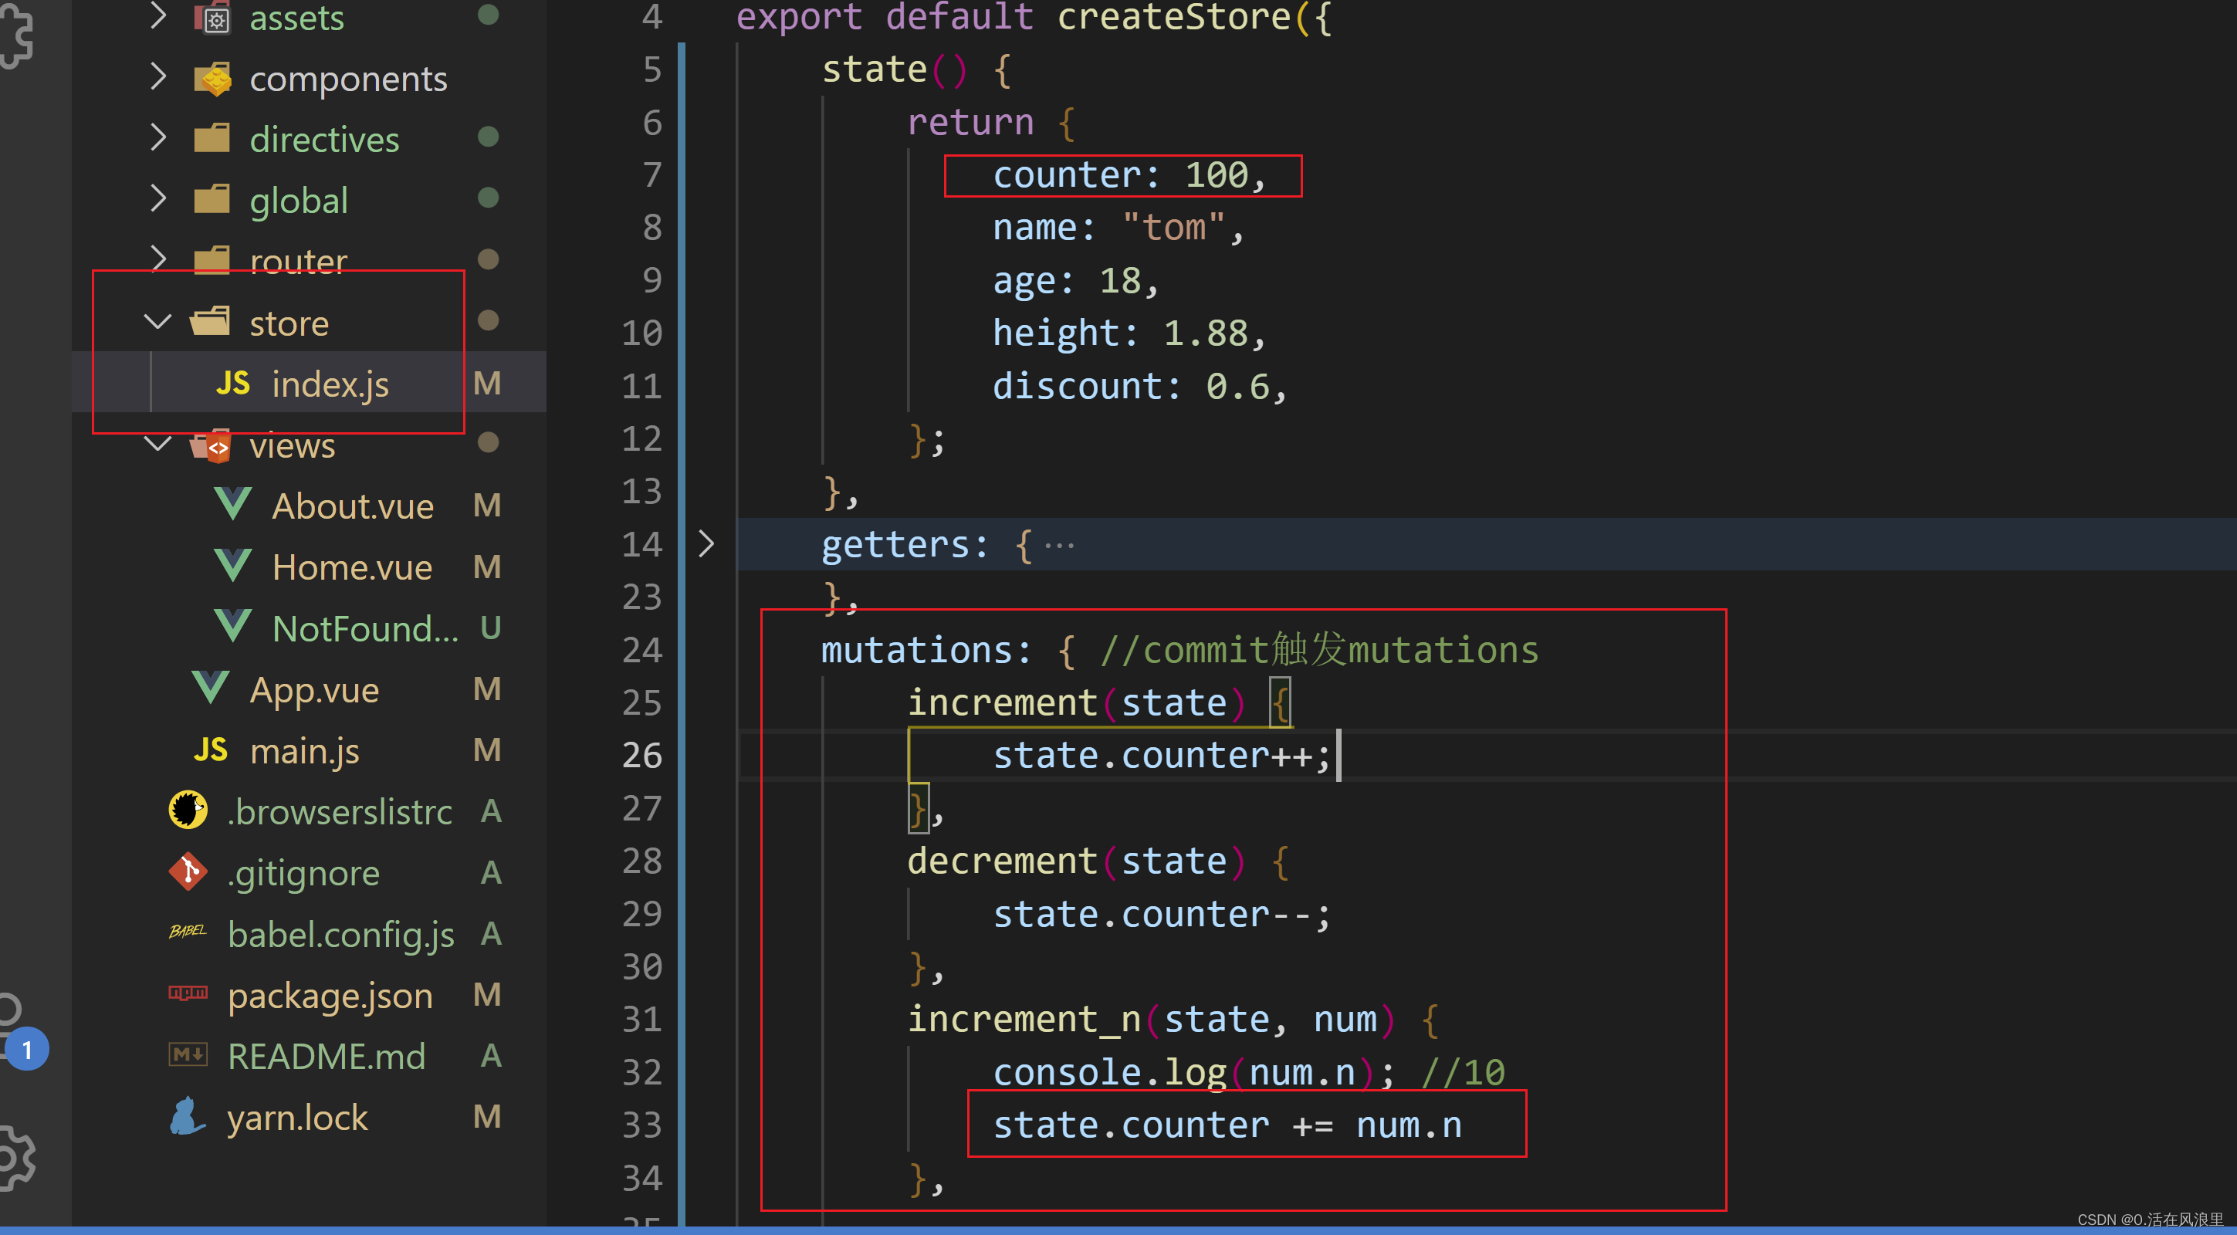2237x1235 pixels.
Task: Click the Vue icon of App.vue
Action: [x=210, y=688]
